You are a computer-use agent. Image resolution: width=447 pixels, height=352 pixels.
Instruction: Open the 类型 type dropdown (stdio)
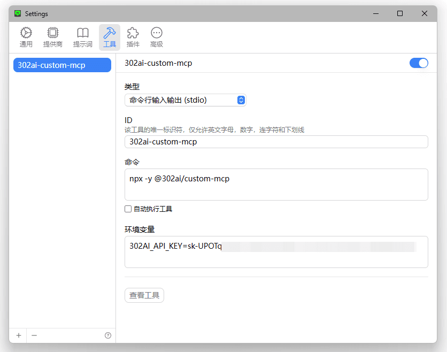click(x=186, y=100)
